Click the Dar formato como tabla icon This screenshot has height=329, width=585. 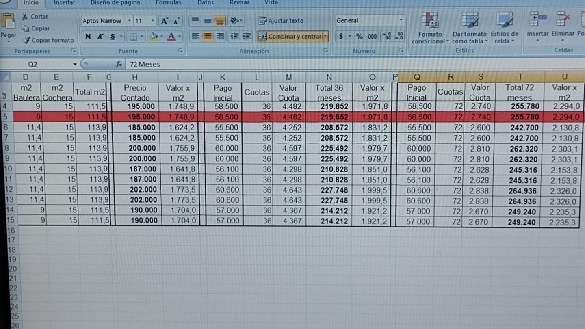pyautogui.click(x=470, y=20)
